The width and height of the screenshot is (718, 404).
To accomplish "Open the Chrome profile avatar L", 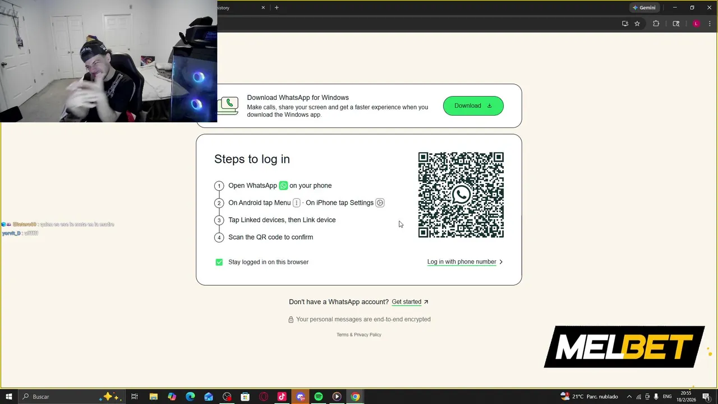I will tap(696, 24).
